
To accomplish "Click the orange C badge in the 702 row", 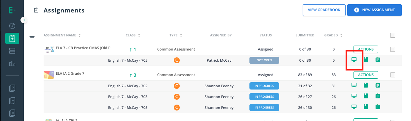I will [176, 86].
